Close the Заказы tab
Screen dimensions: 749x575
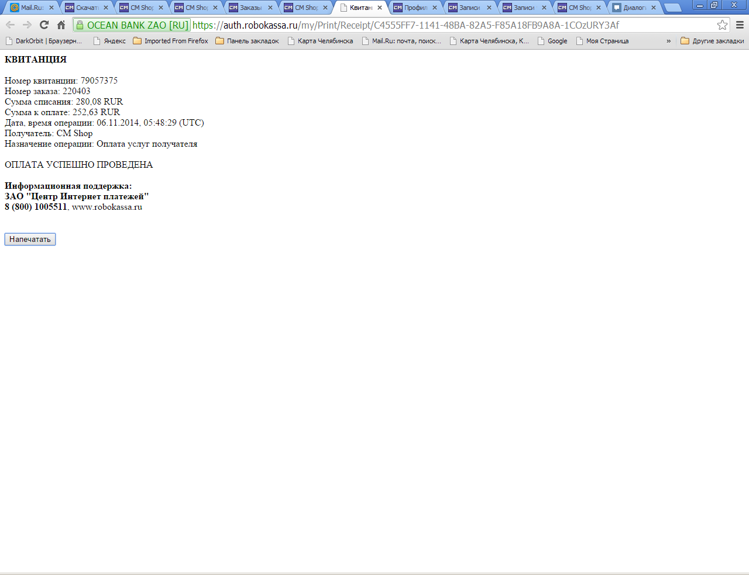pos(270,8)
